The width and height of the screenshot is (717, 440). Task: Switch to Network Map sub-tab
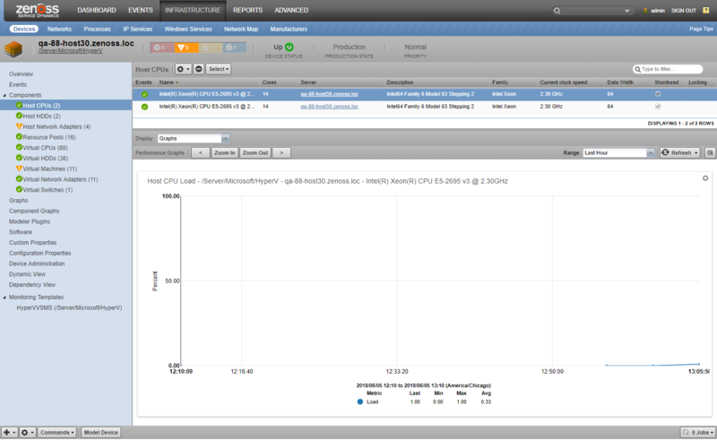coord(241,29)
